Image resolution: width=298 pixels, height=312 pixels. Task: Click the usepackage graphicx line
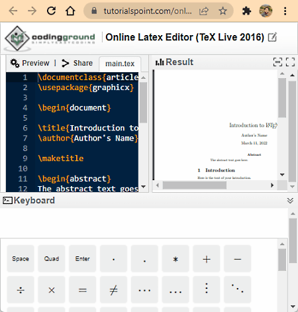tap(85, 87)
